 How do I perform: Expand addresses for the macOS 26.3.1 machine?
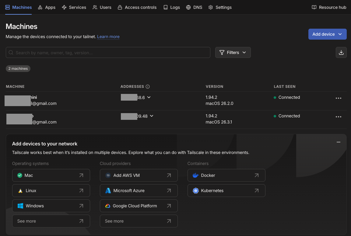pyautogui.click(x=152, y=116)
